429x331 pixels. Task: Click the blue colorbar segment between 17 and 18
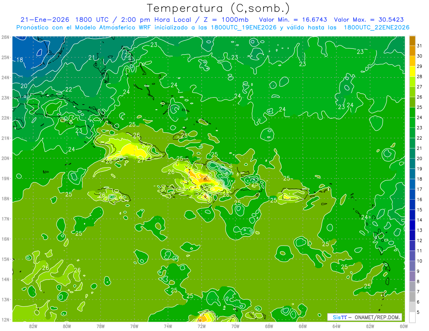click(412, 184)
